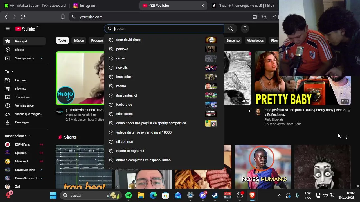
Task: Select the Música filter chip
Action: coord(79,40)
